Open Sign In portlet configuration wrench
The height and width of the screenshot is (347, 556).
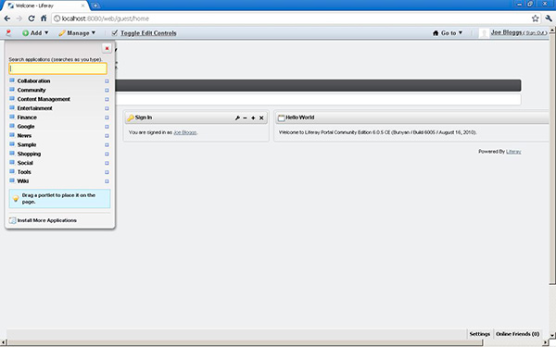(237, 118)
